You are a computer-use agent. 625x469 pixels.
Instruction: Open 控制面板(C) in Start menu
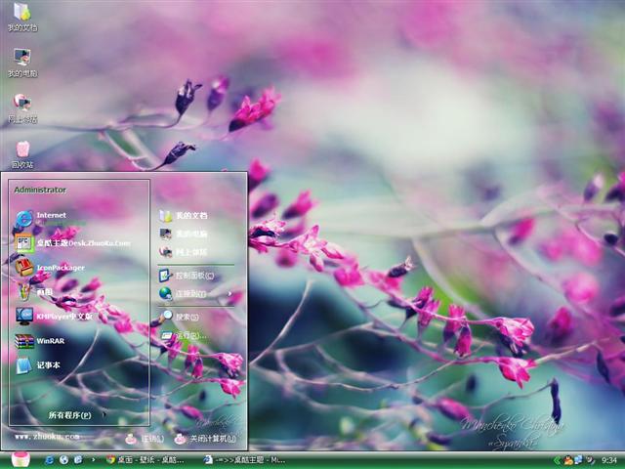(191, 276)
